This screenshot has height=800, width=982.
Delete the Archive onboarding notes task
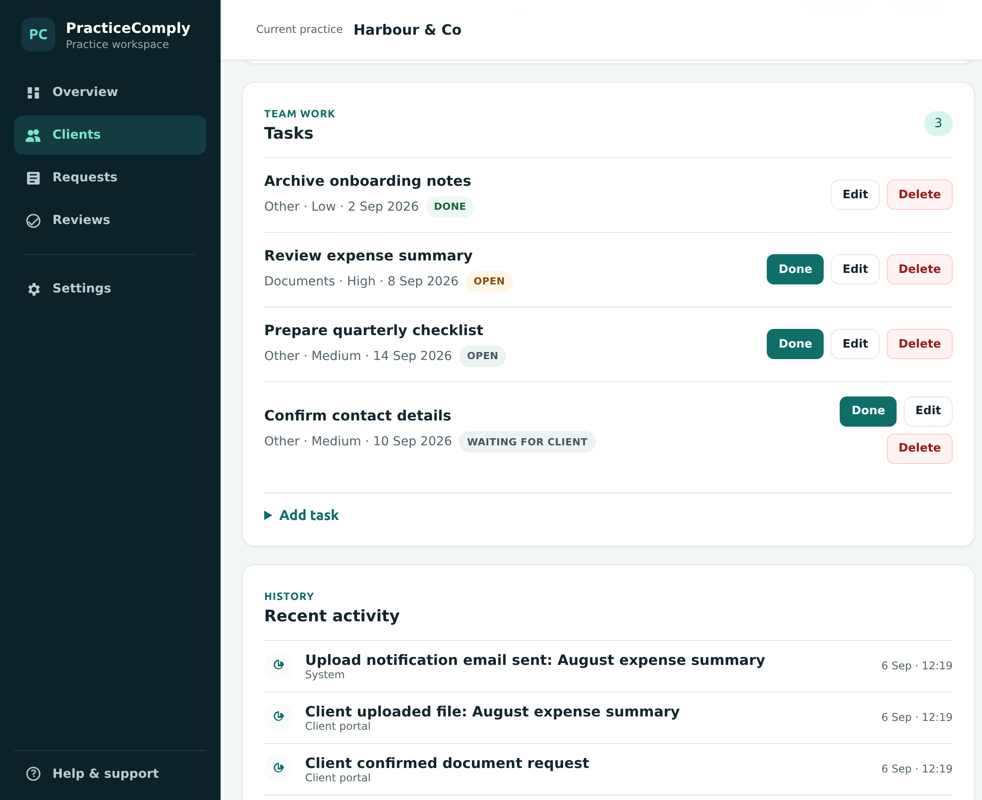(920, 195)
